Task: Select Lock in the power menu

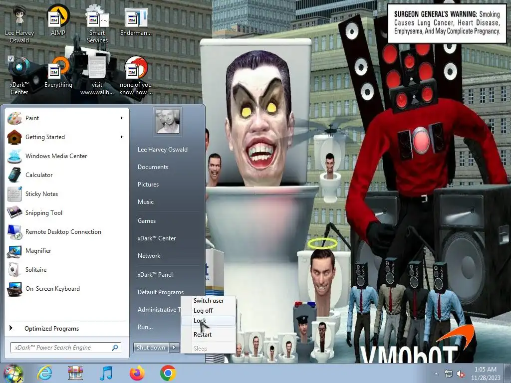Action: click(208, 321)
